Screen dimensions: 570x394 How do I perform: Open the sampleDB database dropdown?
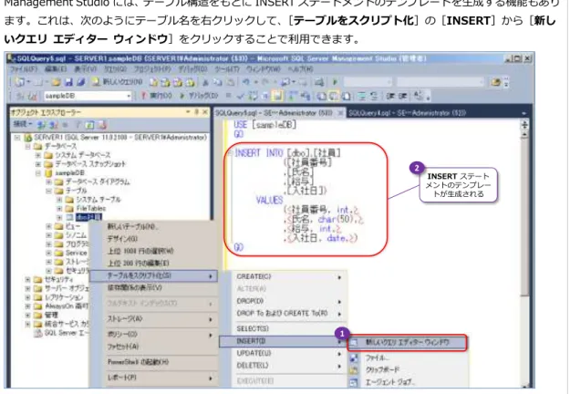coord(88,96)
